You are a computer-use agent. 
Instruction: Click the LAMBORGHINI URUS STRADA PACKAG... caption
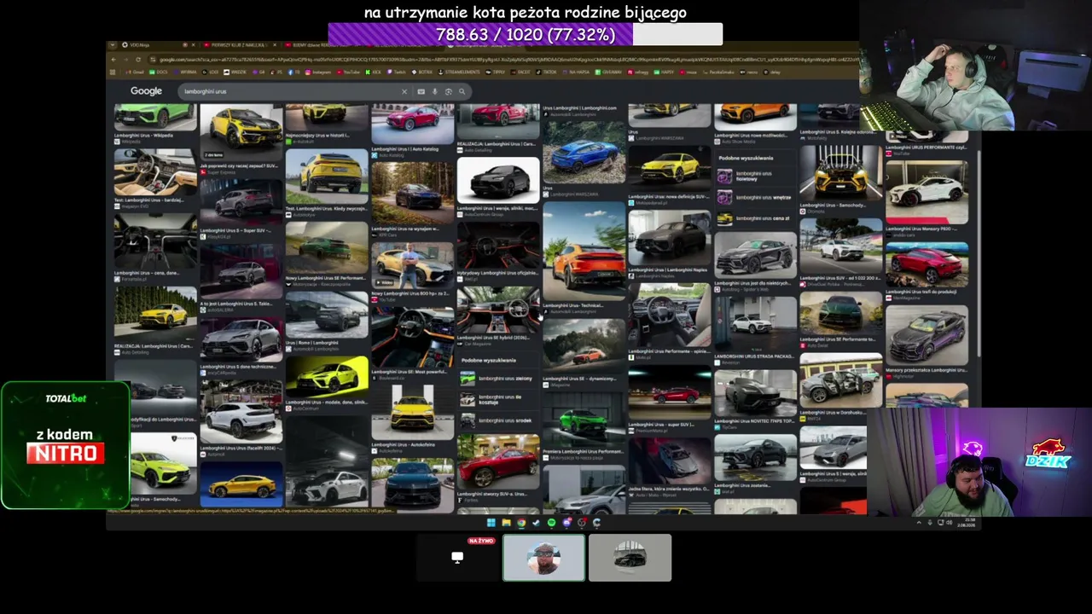pos(755,356)
